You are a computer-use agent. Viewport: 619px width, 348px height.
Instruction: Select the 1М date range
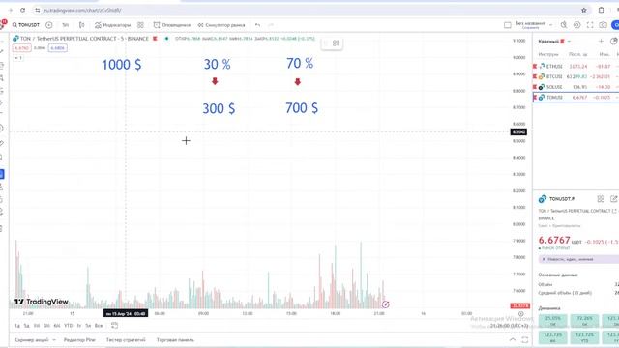37,326
